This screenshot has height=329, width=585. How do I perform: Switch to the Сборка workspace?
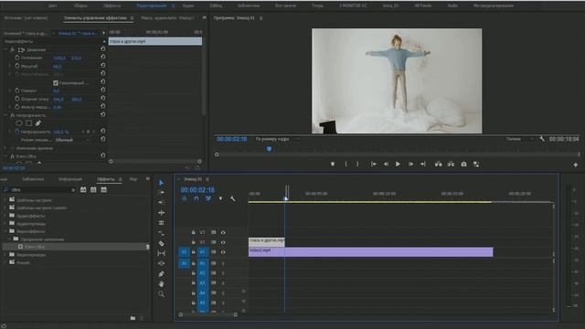click(x=80, y=5)
